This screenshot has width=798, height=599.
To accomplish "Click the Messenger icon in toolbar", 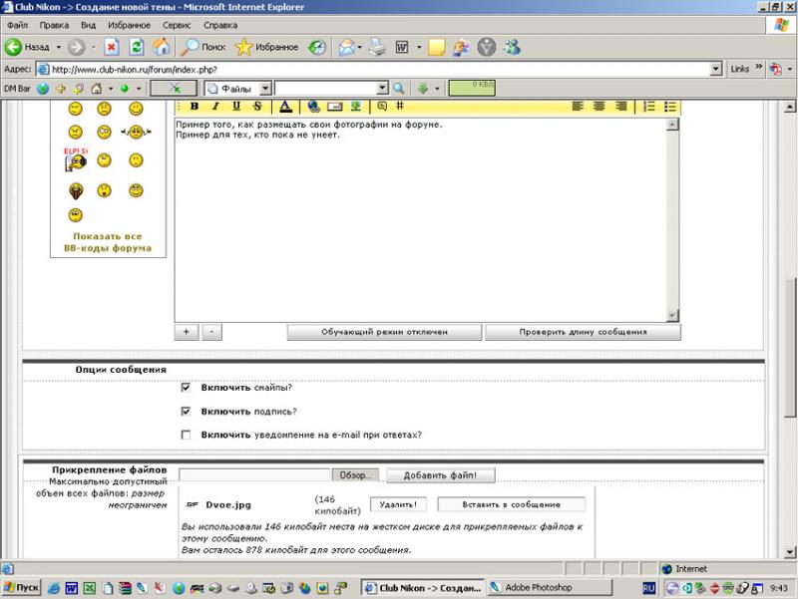I will coord(512,47).
